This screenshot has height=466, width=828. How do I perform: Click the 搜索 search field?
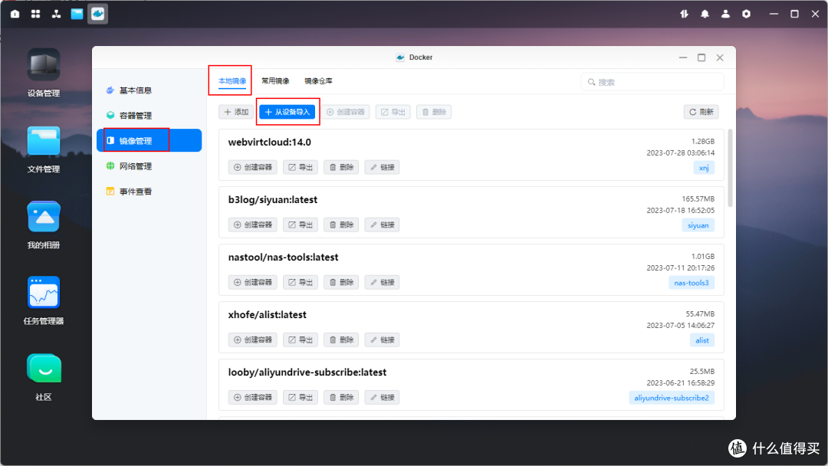[x=652, y=82]
